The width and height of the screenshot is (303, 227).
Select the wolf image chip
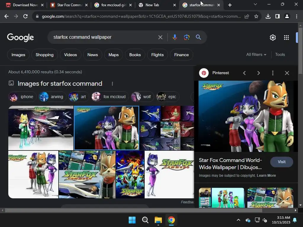pyautogui.click(x=142, y=97)
